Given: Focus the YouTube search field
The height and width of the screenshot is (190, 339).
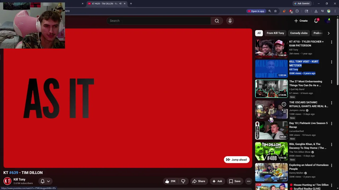Looking at the screenshot, I should point(159,21).
